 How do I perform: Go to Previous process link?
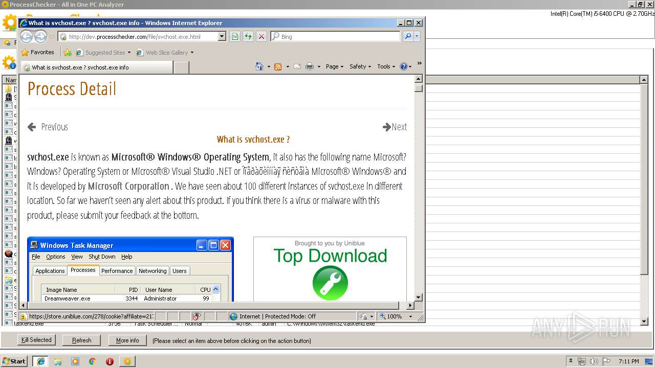pyautogui.click(x=48, y=127)
